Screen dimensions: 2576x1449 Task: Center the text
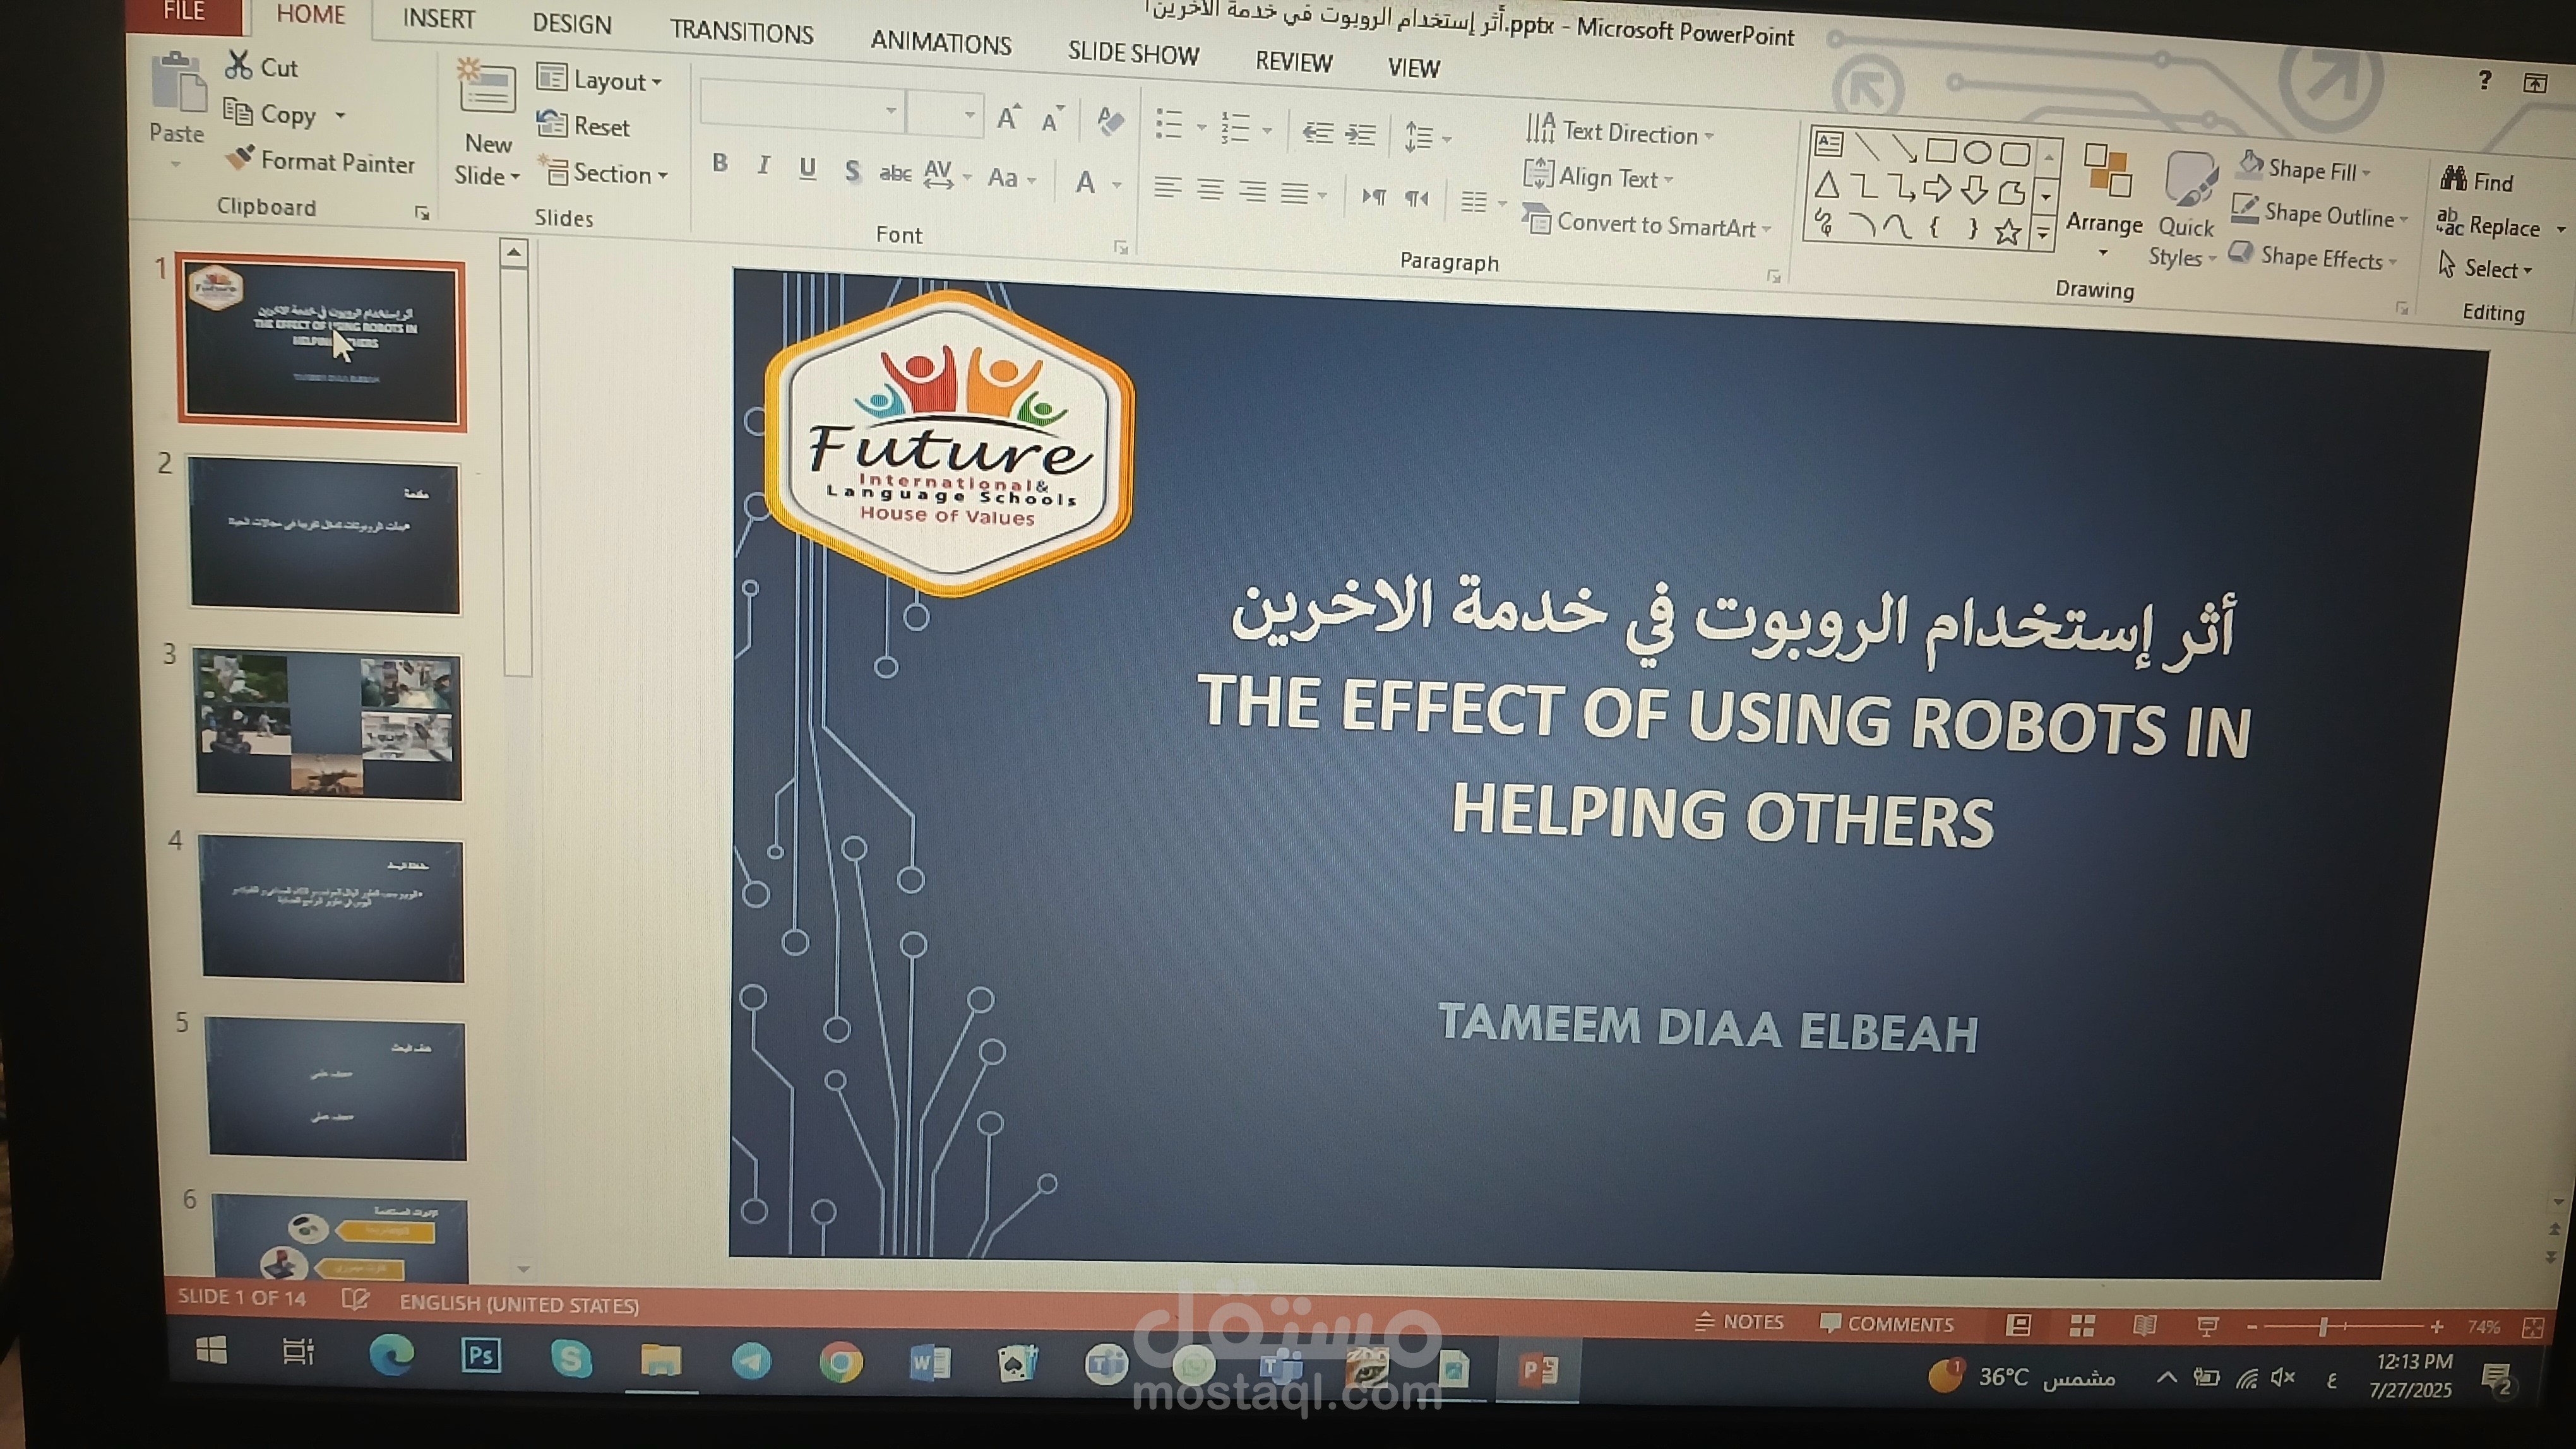click(x=1210, y=189)
